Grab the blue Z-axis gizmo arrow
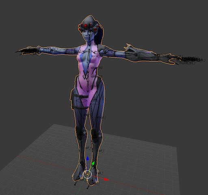This screenshot has width=208, height=195. [x=87, y=158]
